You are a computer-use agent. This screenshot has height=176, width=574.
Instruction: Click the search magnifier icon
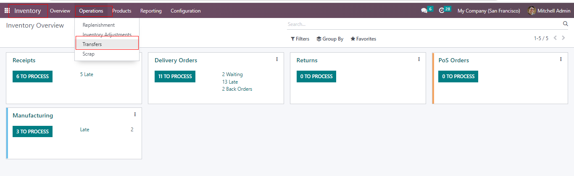click(565, 24)
